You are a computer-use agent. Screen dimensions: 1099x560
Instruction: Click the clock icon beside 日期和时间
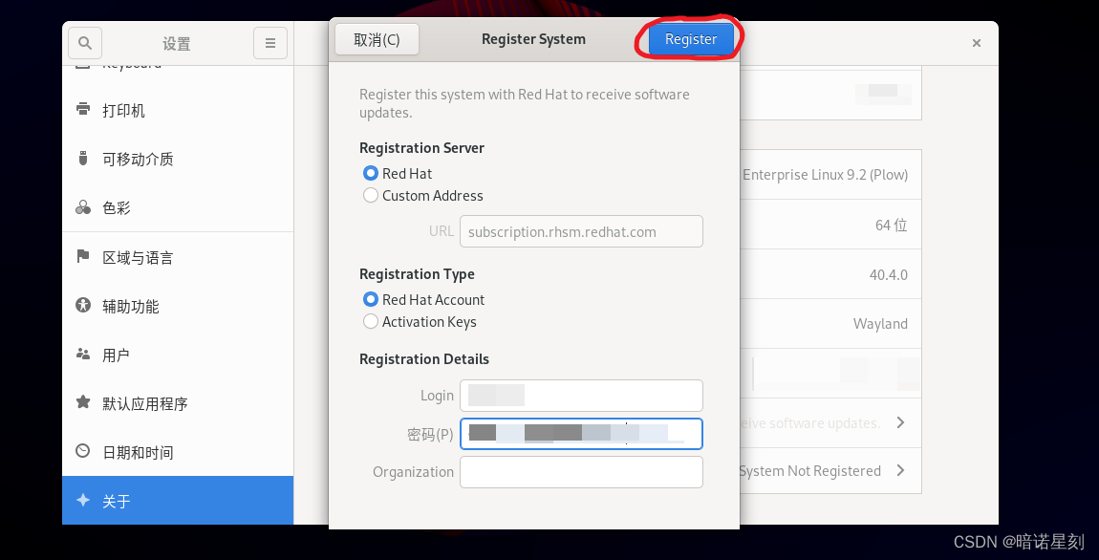tap(83, 451)
